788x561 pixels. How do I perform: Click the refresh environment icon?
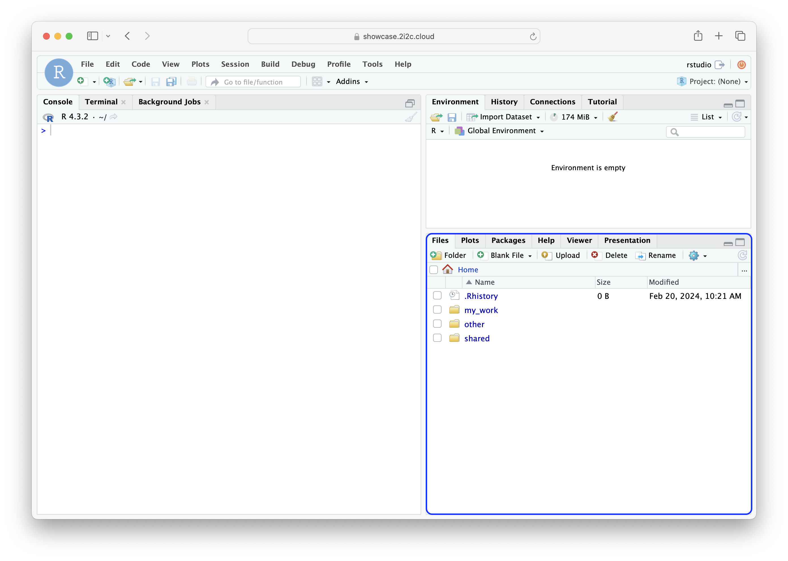(x=736, y=116)
